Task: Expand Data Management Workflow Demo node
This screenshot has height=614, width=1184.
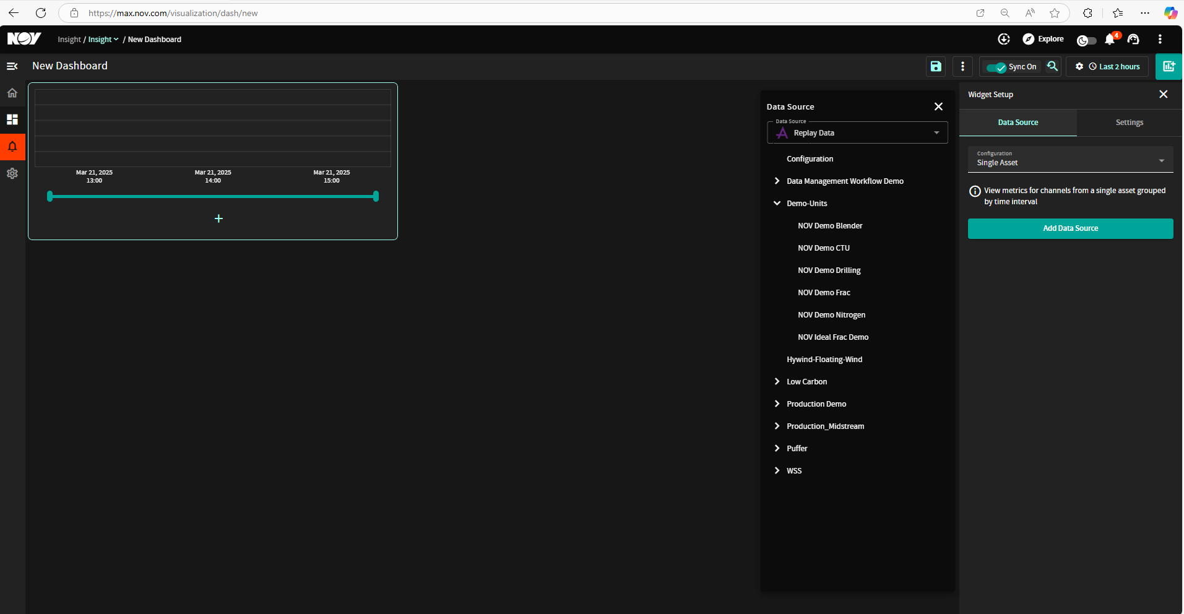Action: (777, 181)
